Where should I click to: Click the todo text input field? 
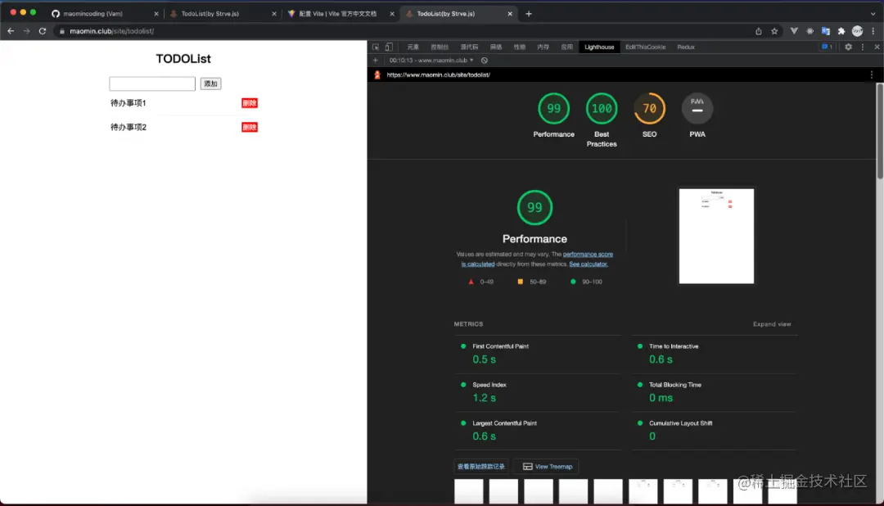coord(152,84)
